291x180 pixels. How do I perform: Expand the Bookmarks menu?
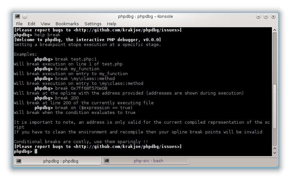67,24
